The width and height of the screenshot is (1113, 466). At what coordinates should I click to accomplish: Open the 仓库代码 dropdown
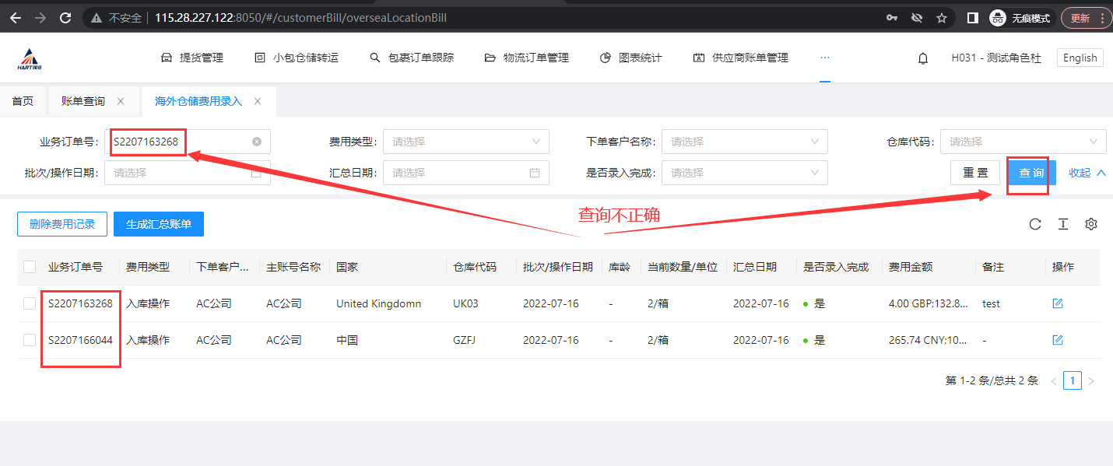pos(1023,142)
